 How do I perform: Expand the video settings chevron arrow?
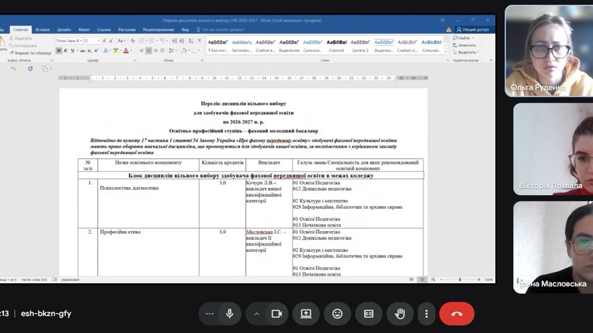tap(256, 314)
